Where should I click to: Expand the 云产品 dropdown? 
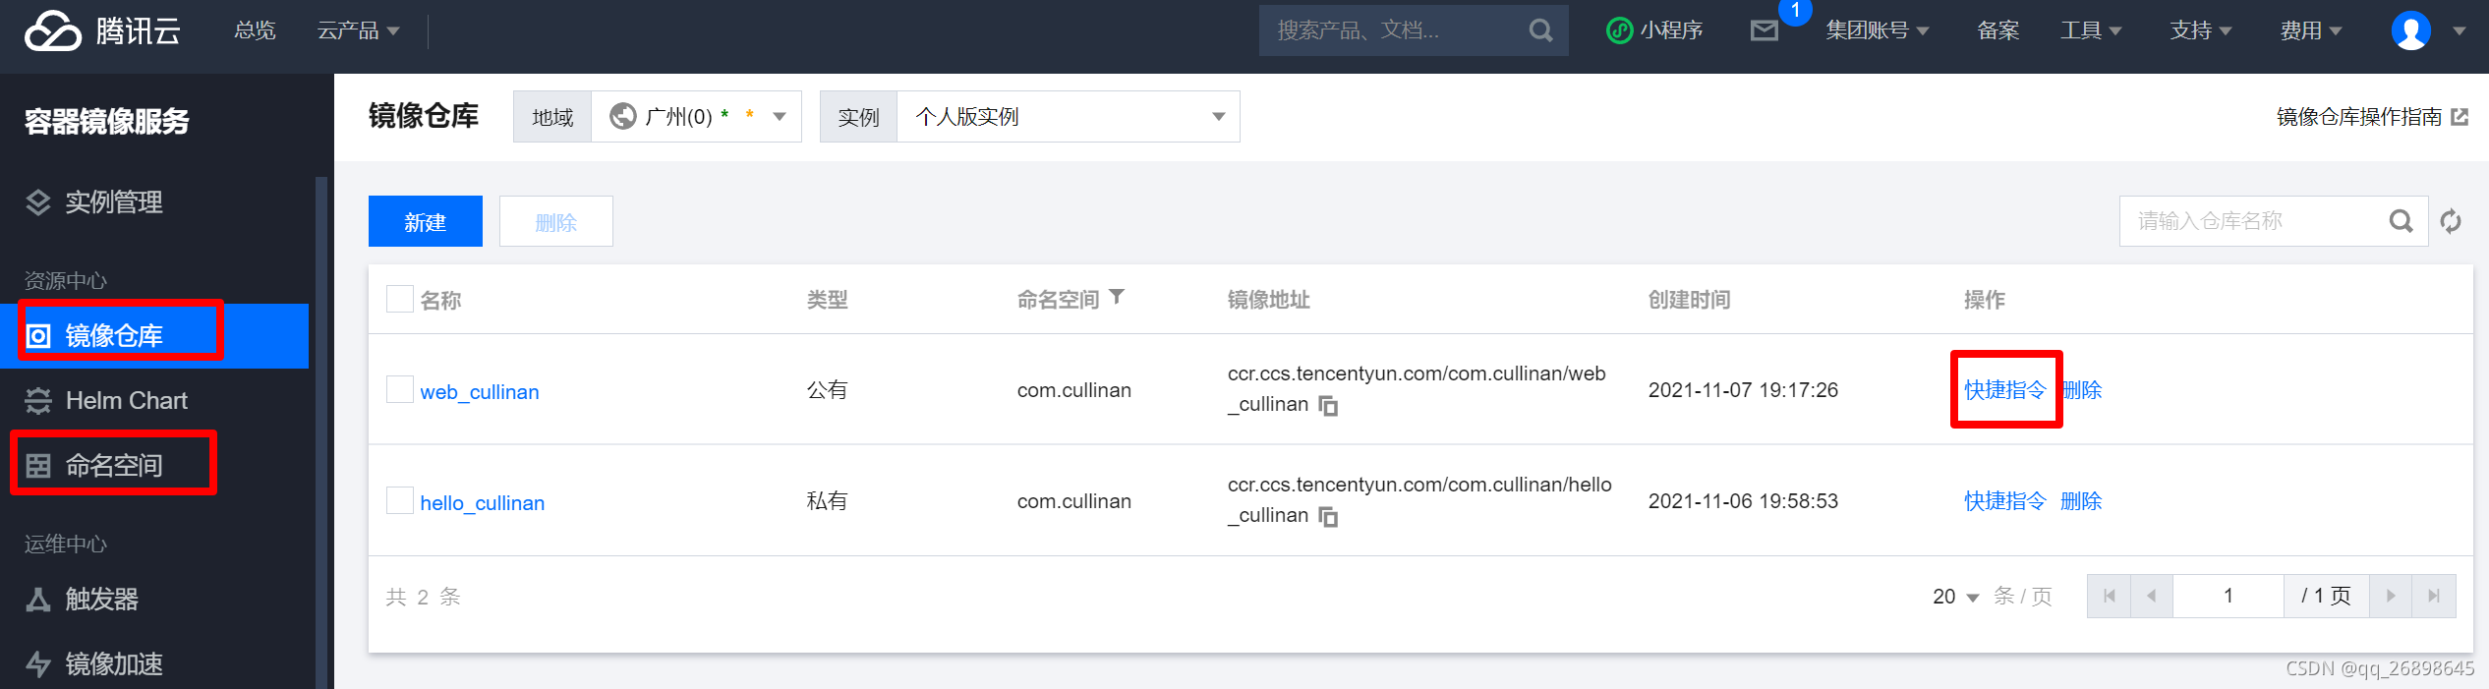pyautogui.click(x=358, y=30)
